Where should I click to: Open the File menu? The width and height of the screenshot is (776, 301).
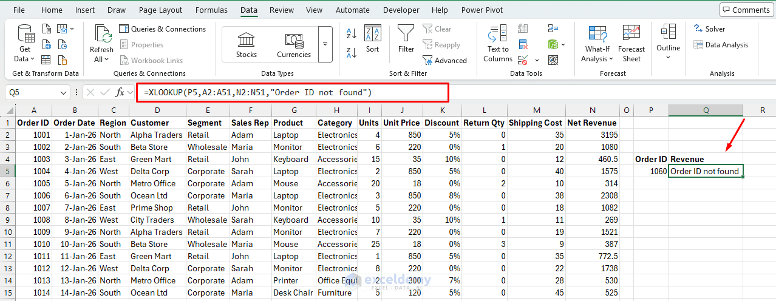coord(19,10)
